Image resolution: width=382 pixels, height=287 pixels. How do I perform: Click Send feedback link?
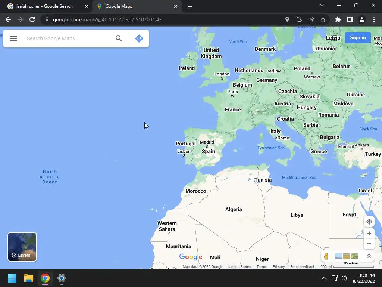coord(302,266)
